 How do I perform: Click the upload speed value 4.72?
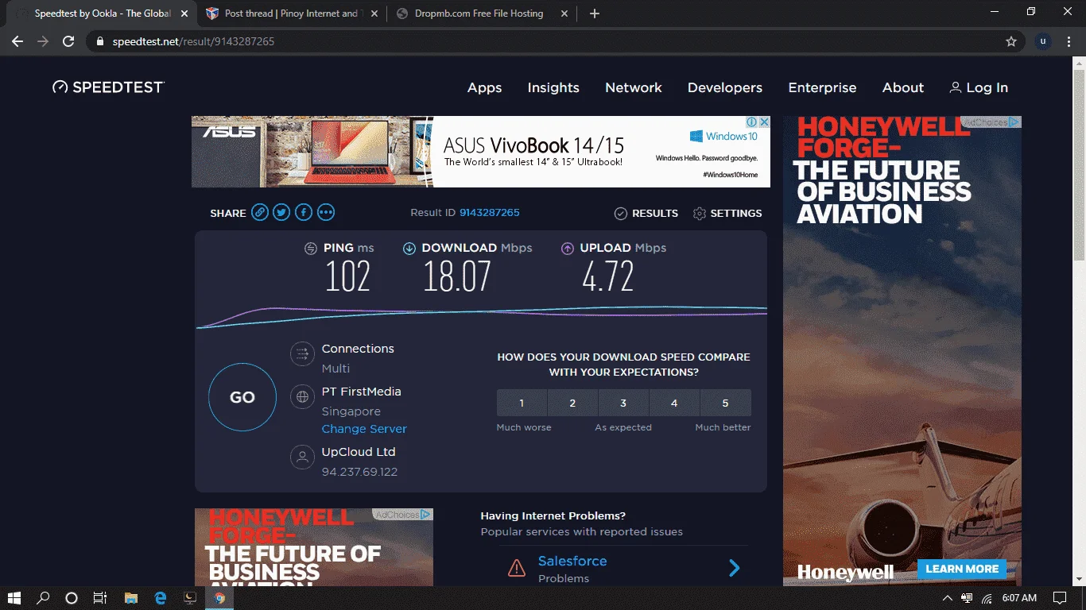click(608, 277)
